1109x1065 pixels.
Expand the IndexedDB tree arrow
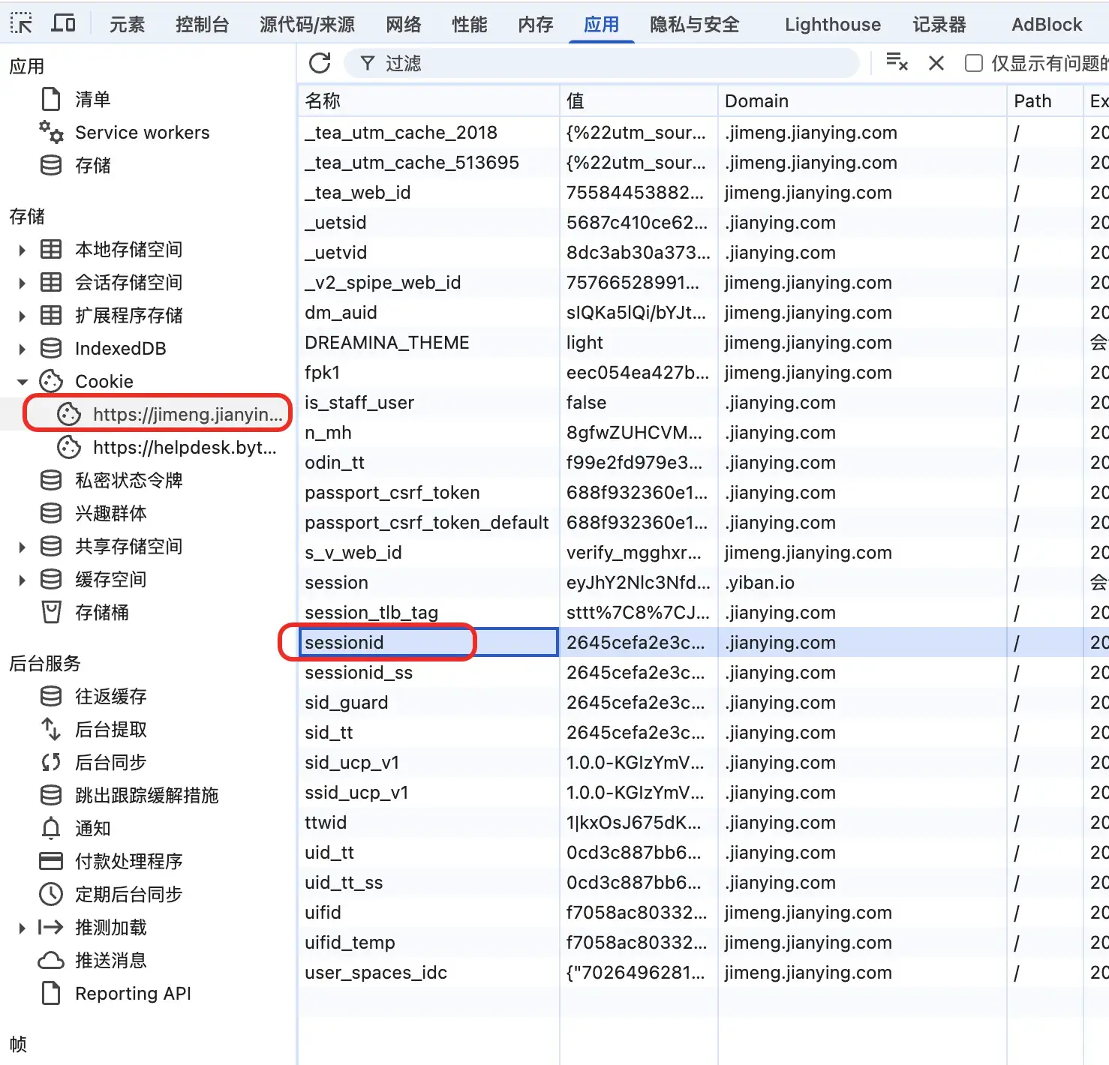(23, 349)
